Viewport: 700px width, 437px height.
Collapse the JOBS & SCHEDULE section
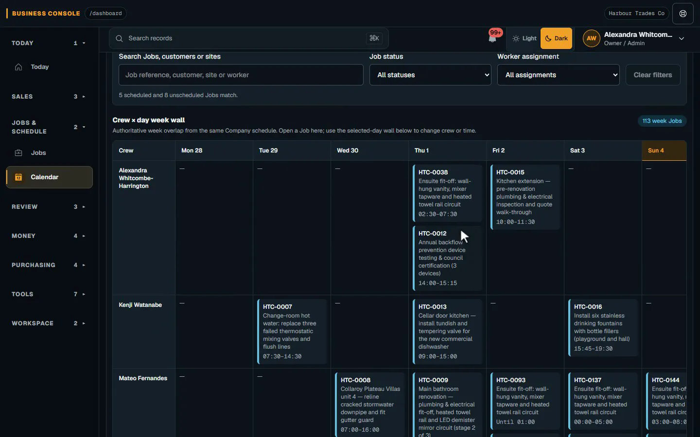(x=49, y=127)
